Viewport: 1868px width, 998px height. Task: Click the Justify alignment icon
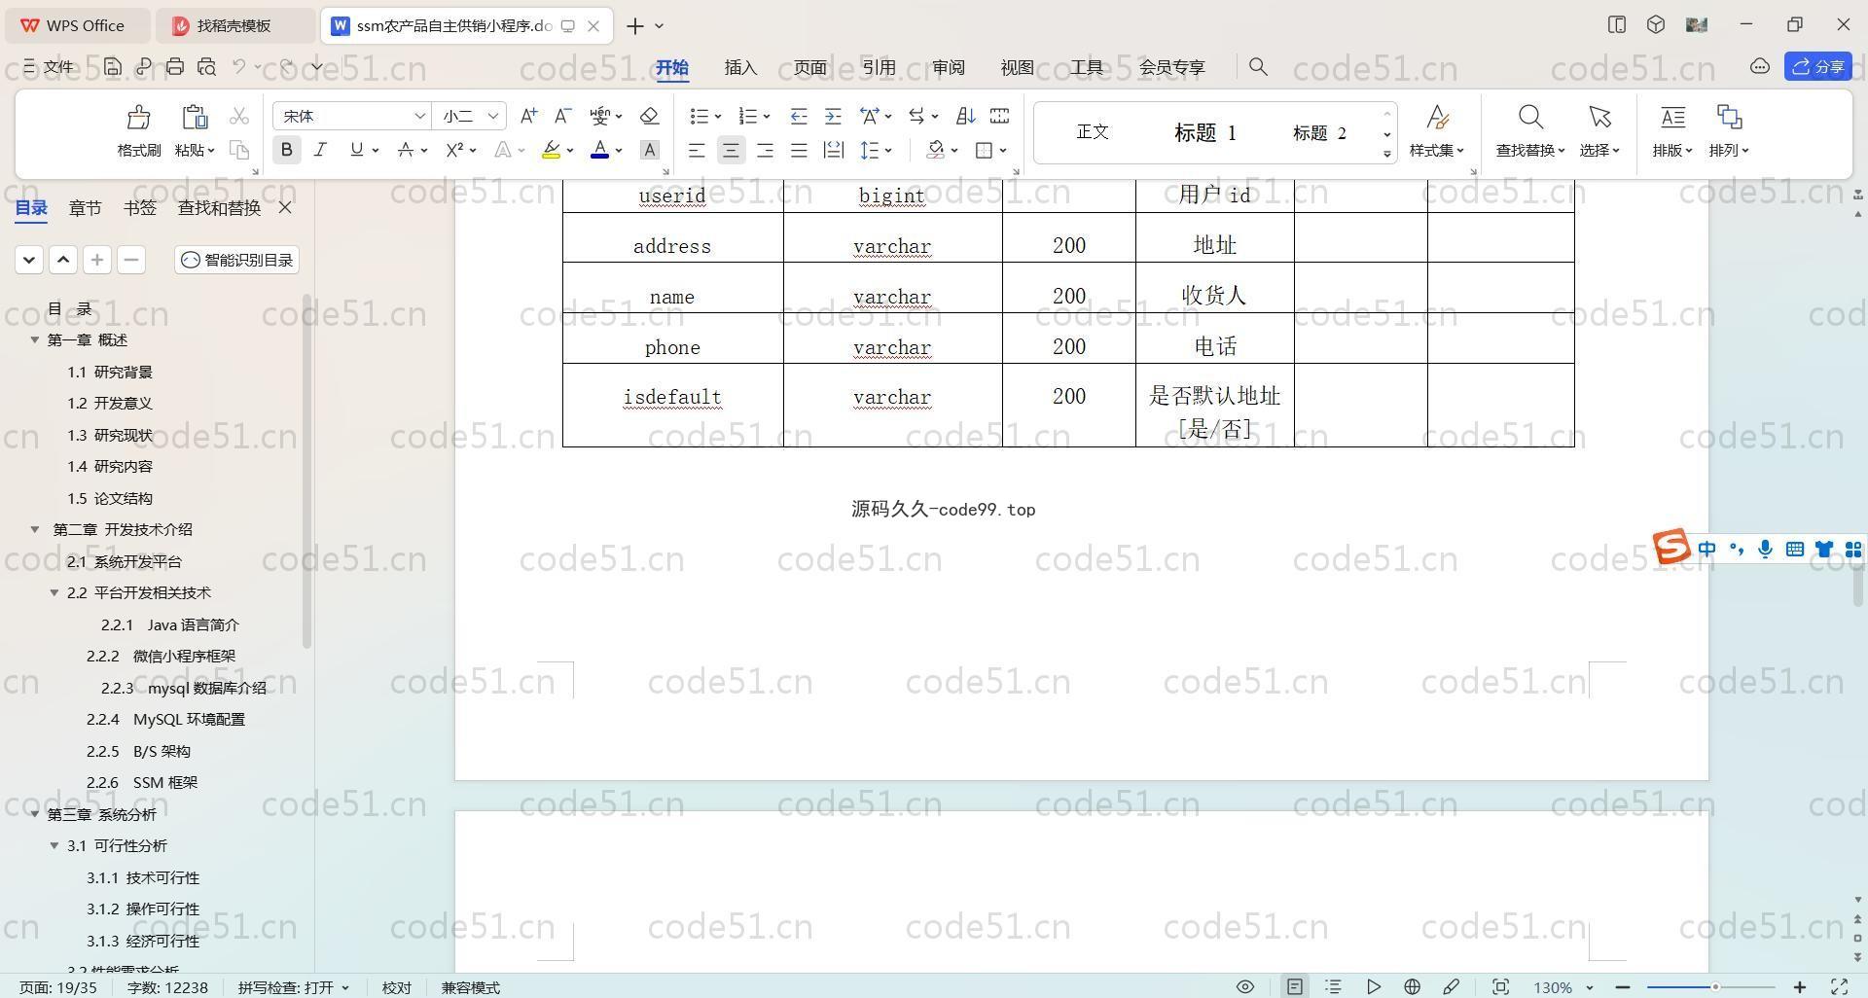click(799, 150)
